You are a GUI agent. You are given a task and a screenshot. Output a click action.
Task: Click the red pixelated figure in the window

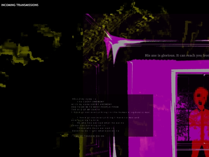[199, 122]
